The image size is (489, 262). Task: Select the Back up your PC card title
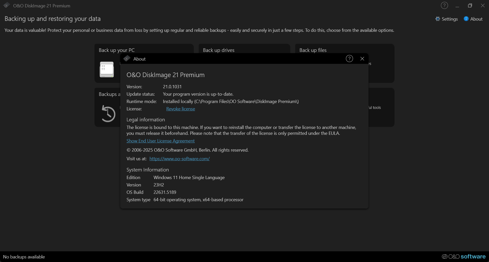point(117,50)
